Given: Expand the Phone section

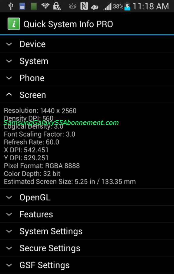Looking at the screenshot, I should click(x=87, y=78).
